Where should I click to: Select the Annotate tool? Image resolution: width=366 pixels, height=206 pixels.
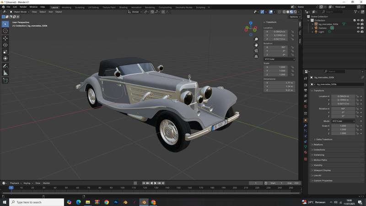(5, 66)
